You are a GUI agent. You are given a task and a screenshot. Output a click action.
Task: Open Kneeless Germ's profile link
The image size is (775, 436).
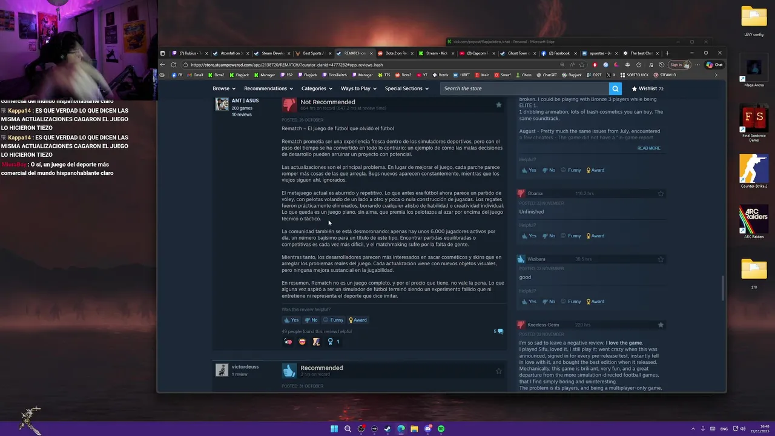coord(542,325)
